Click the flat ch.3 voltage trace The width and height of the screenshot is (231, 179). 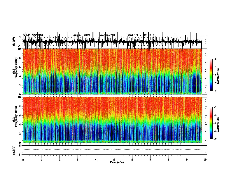pyautogui.click(x=113, y=150)
